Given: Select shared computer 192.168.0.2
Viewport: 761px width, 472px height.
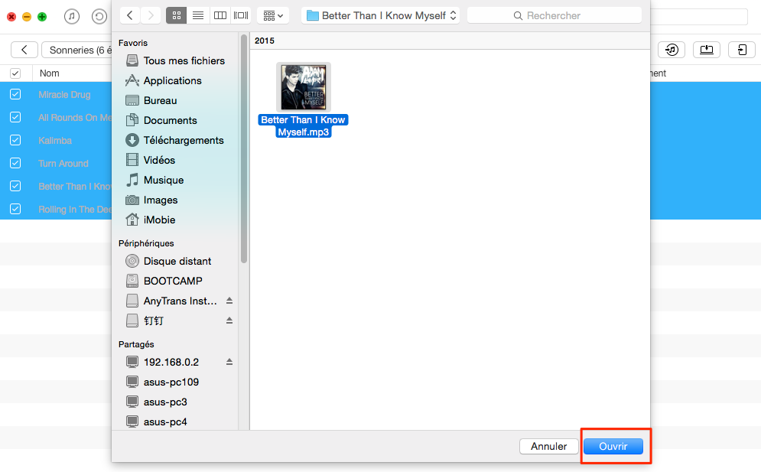Looking at the screenshot, I should [171, 363].
